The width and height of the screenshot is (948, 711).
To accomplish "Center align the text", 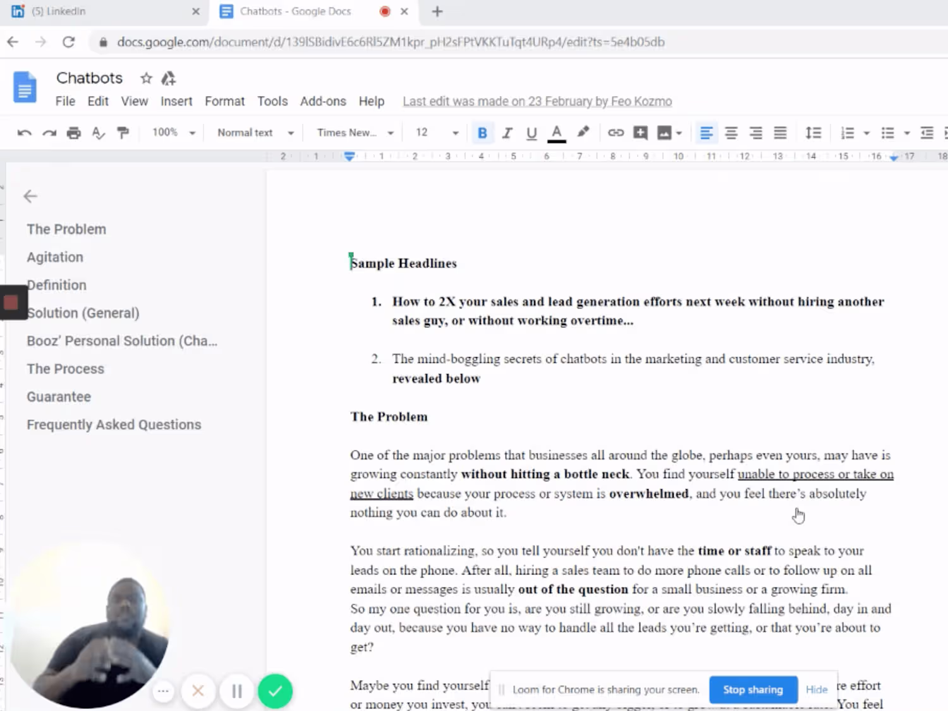I will (731, 133).
